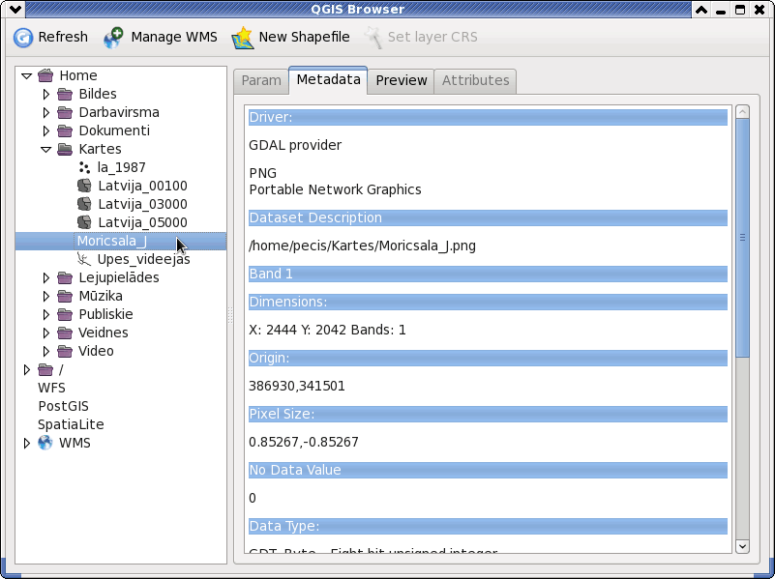Click the Dokumenti folder icon
775x579 pixels.
pos(65,130)
